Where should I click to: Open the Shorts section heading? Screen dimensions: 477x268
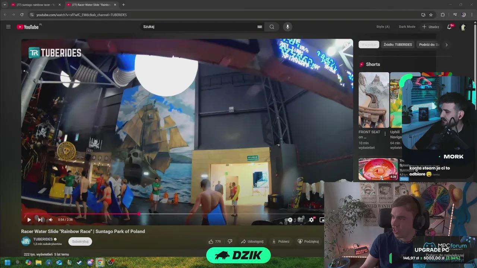click(373, 64)
